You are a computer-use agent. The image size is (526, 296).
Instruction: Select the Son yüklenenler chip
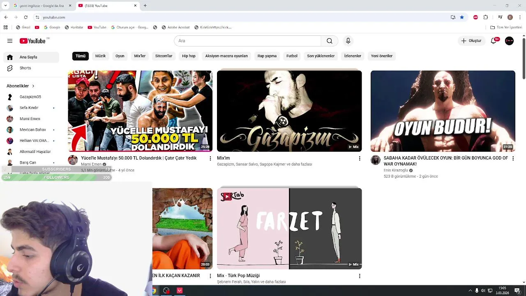(321, 56)
